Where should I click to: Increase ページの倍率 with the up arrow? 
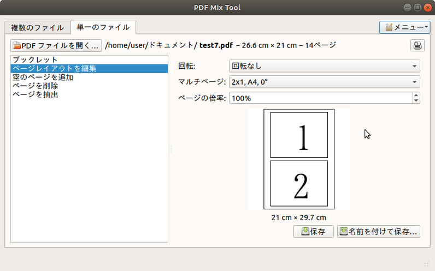416,95
